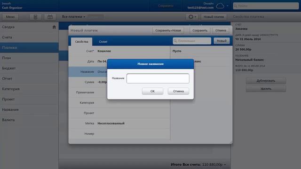Viewport: 301px width, 169px height.
Task: Click the home icon beside Сводка
Action: point(54,27)
